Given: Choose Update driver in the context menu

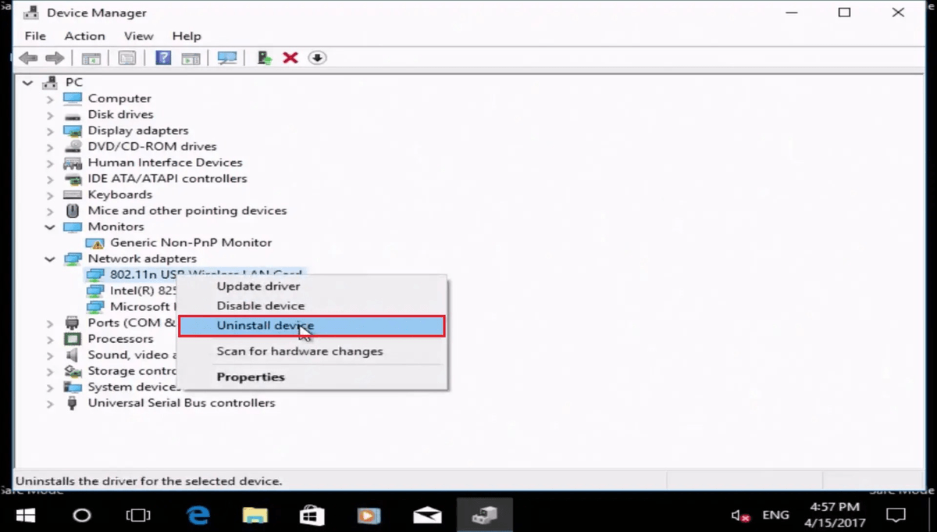Looking at the screenshot, I should click(258, 287).
